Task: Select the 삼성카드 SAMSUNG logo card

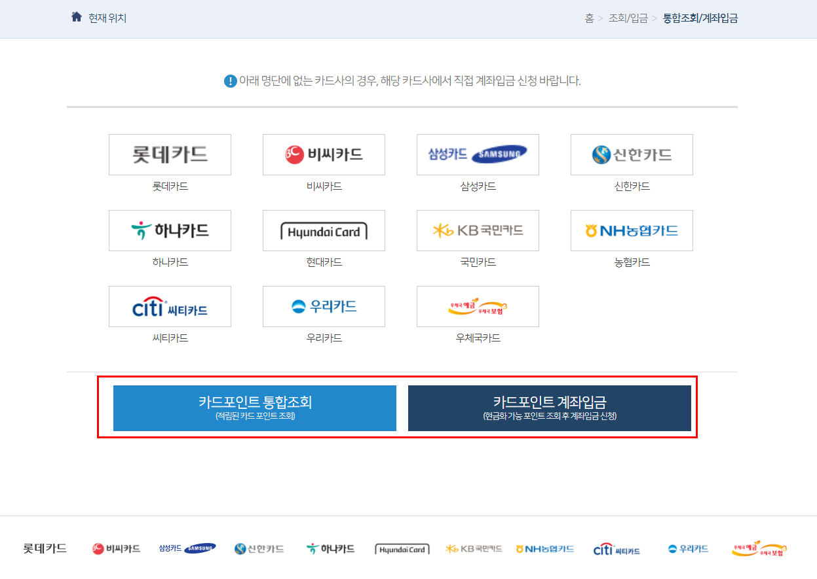Action: click(x=478, y=154)
